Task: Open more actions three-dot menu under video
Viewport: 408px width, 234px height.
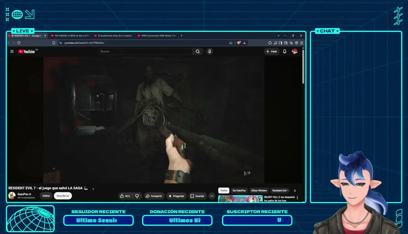Action: click(212, 196)
